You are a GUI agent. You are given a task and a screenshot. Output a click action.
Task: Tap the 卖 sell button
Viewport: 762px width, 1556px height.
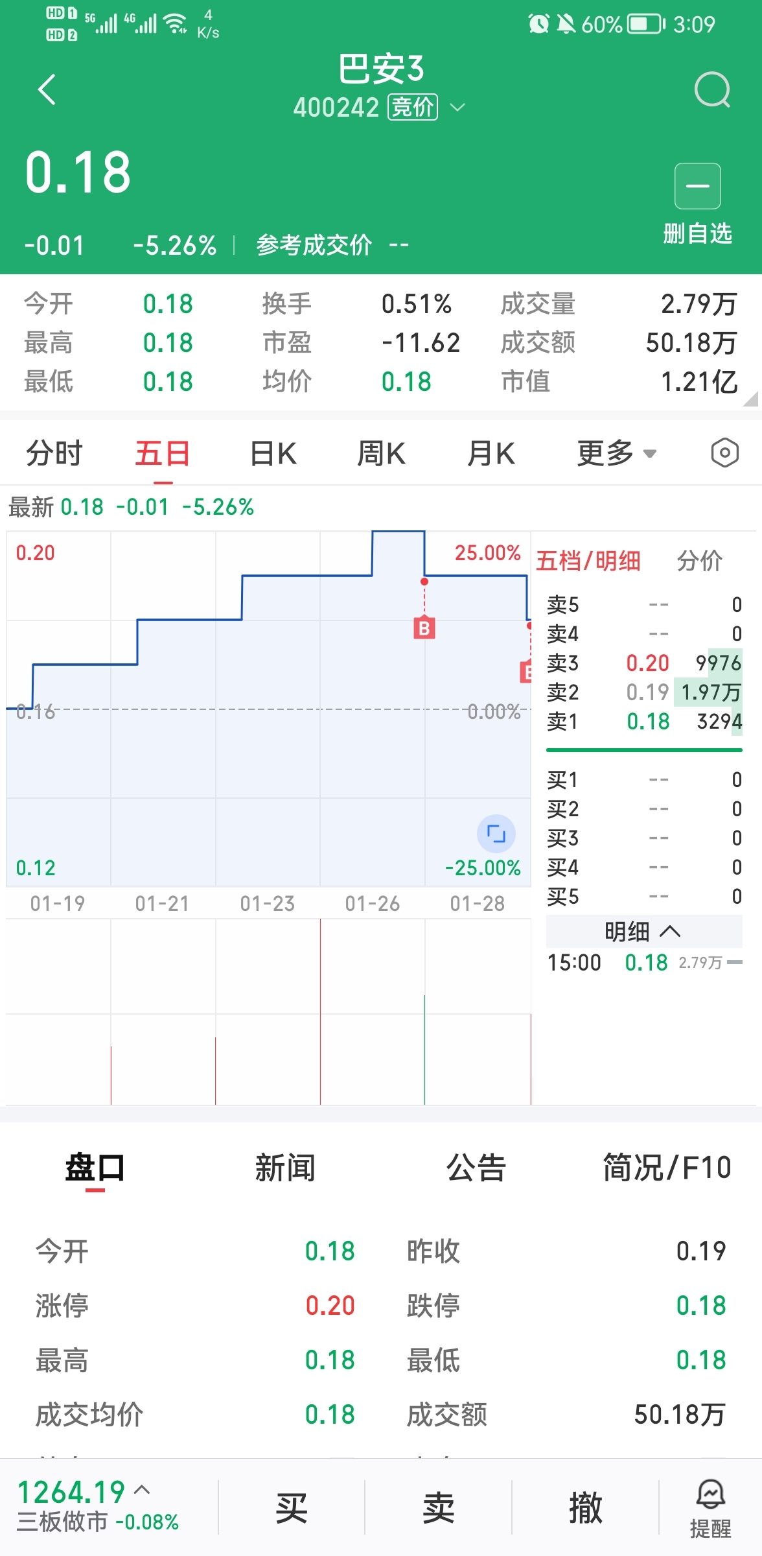click(439, 1508)
